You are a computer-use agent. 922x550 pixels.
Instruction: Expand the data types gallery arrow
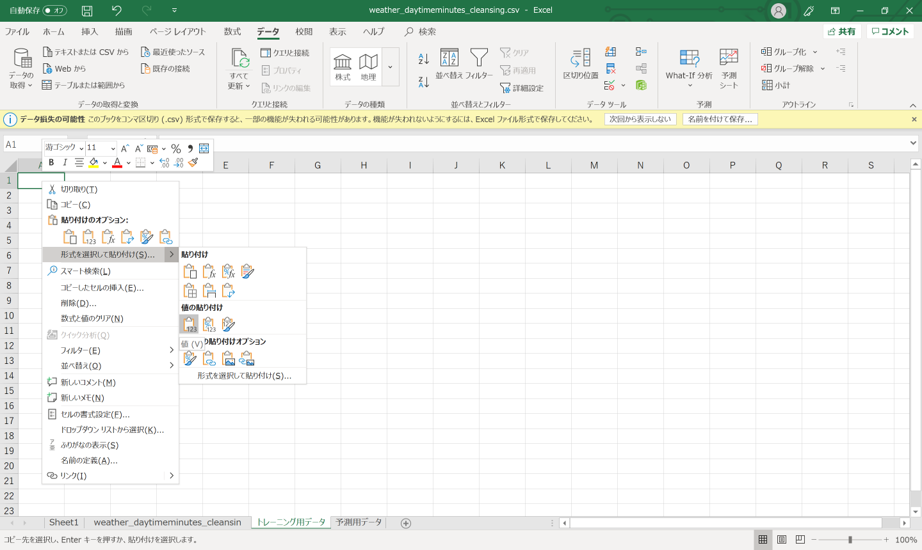coord(390,67)
